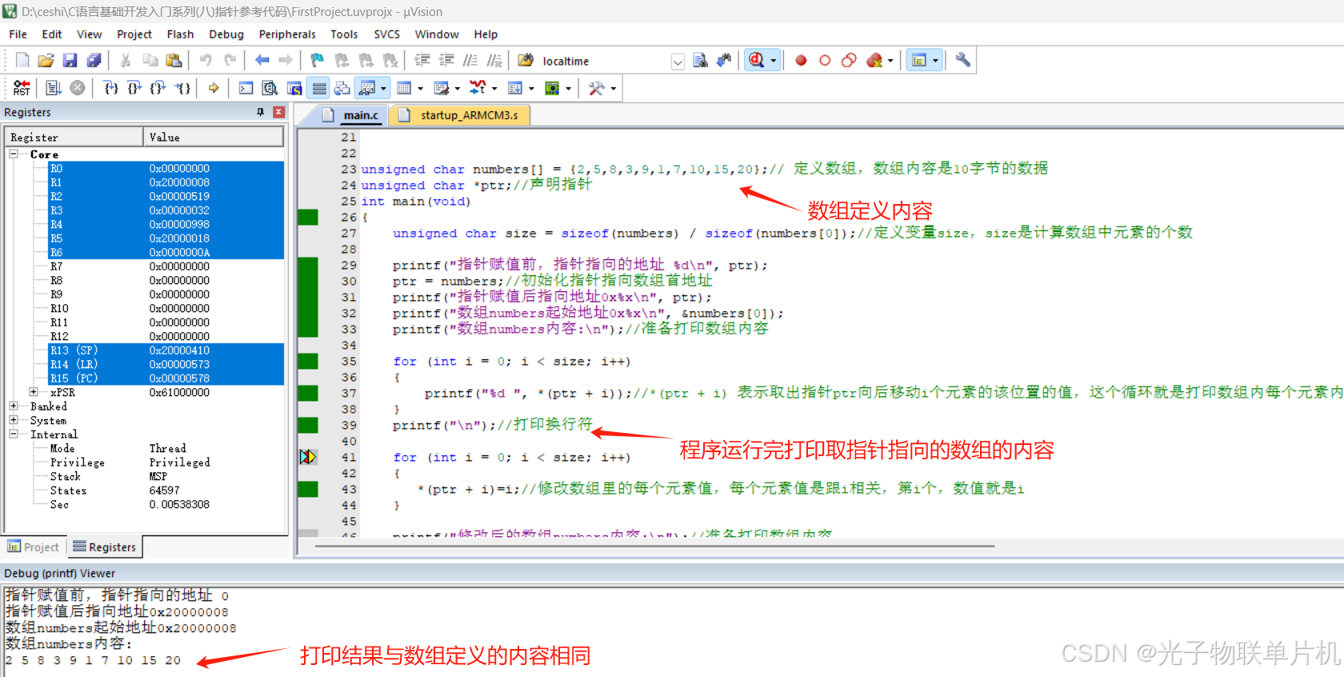Toggle the Symbols Window icon

click(x=294, y=88)
